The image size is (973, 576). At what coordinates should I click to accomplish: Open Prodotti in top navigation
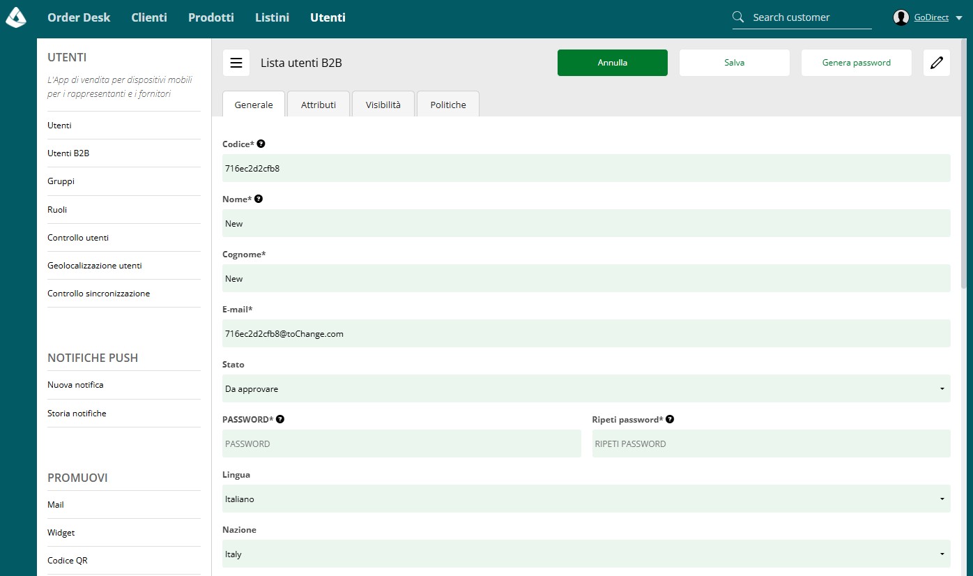tap(211, 17)
